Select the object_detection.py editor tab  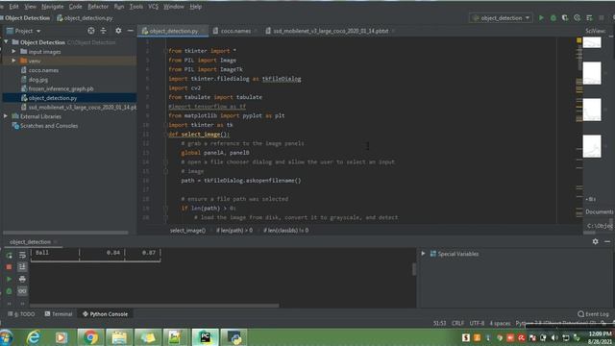[x=173, y=31]
